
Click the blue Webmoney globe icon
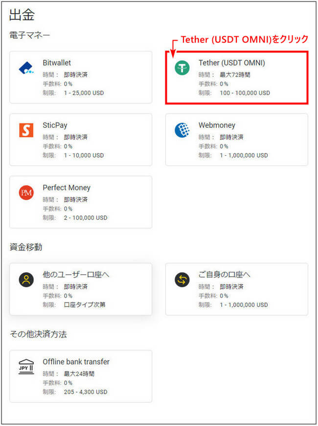(x=182, y=130)
